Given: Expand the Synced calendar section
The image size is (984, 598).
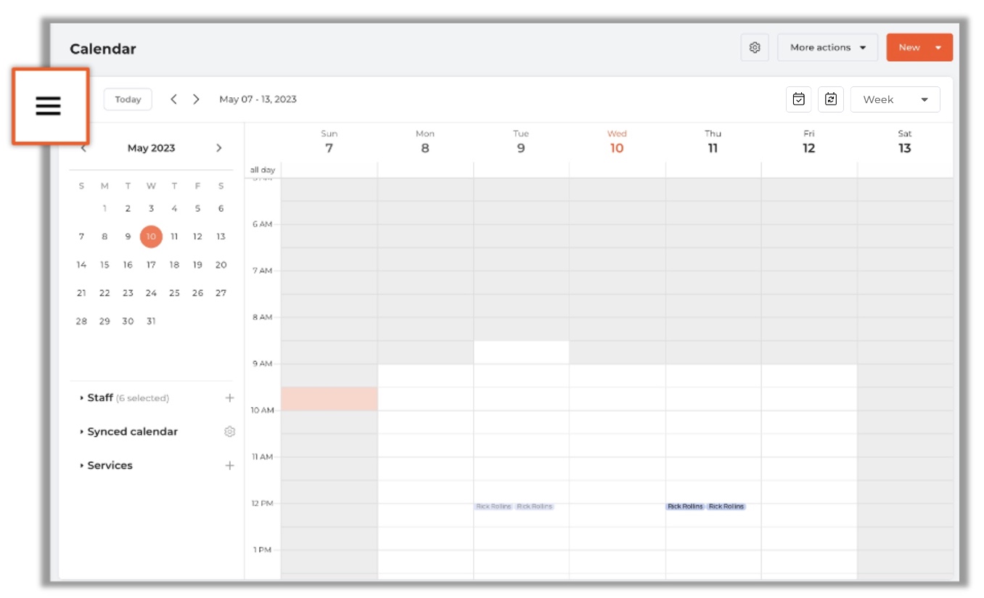Looking at the screenshot, I should coord(132,432).
